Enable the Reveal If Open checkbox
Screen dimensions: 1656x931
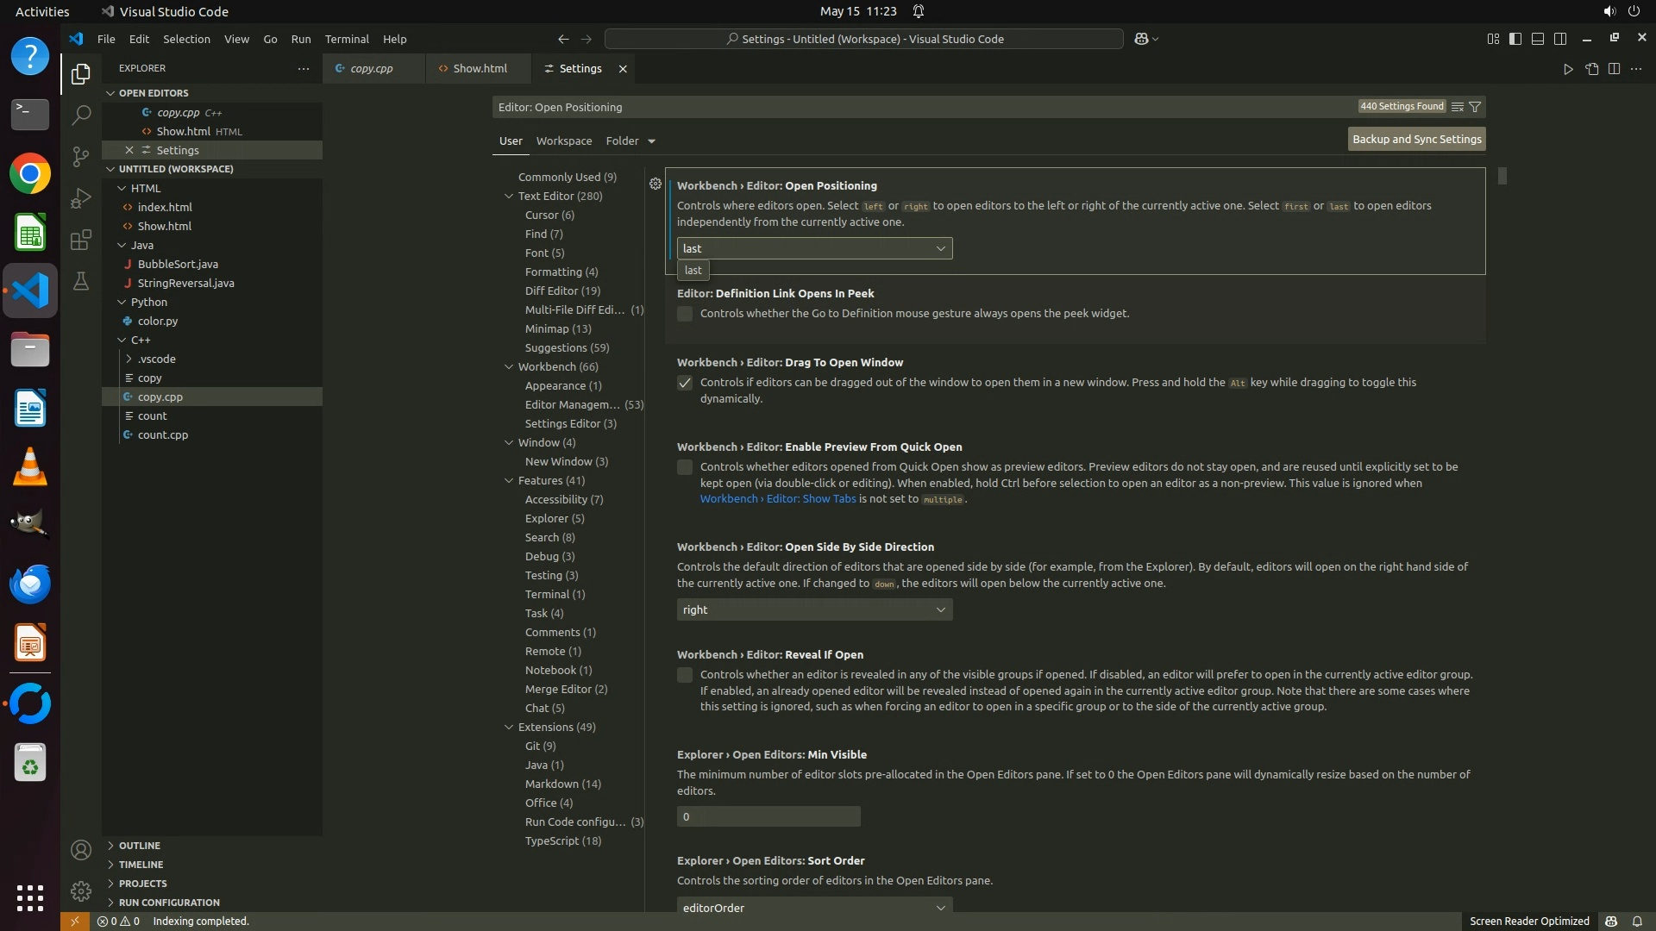pyautogui.click(x=685, y=675)
